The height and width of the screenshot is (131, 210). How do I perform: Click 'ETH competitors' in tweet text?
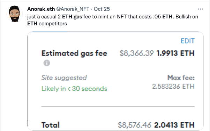coord(47,24)
